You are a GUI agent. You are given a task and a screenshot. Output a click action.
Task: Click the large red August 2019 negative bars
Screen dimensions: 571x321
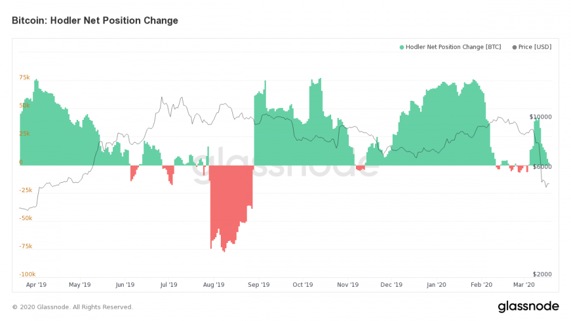[x=231, y=204]
